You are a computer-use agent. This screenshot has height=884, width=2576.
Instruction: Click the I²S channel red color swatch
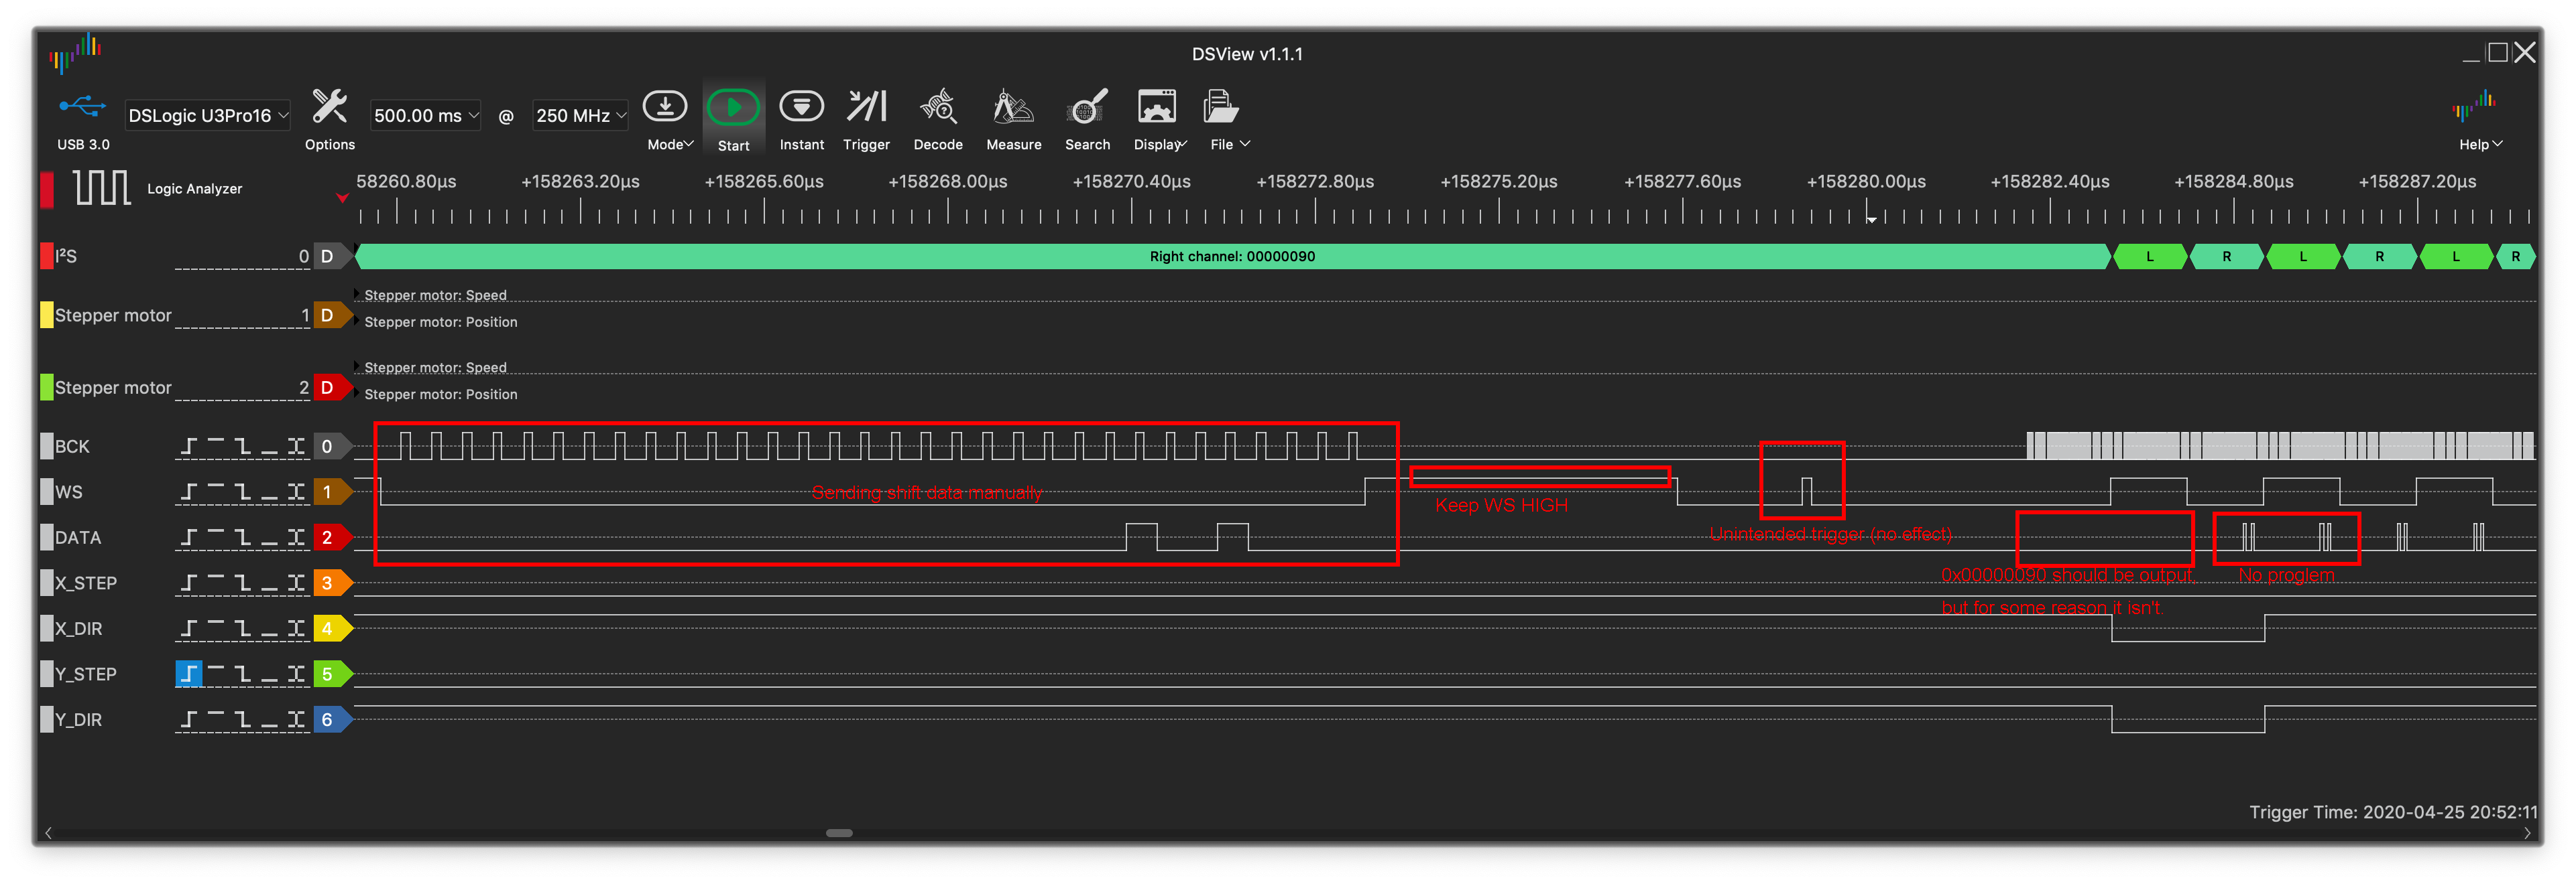point(46,256)
